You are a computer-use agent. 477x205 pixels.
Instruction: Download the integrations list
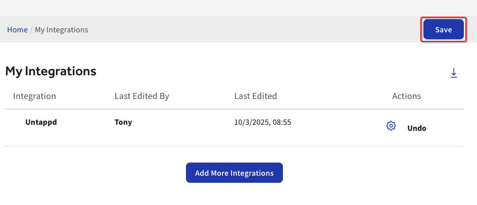point(454,73)
